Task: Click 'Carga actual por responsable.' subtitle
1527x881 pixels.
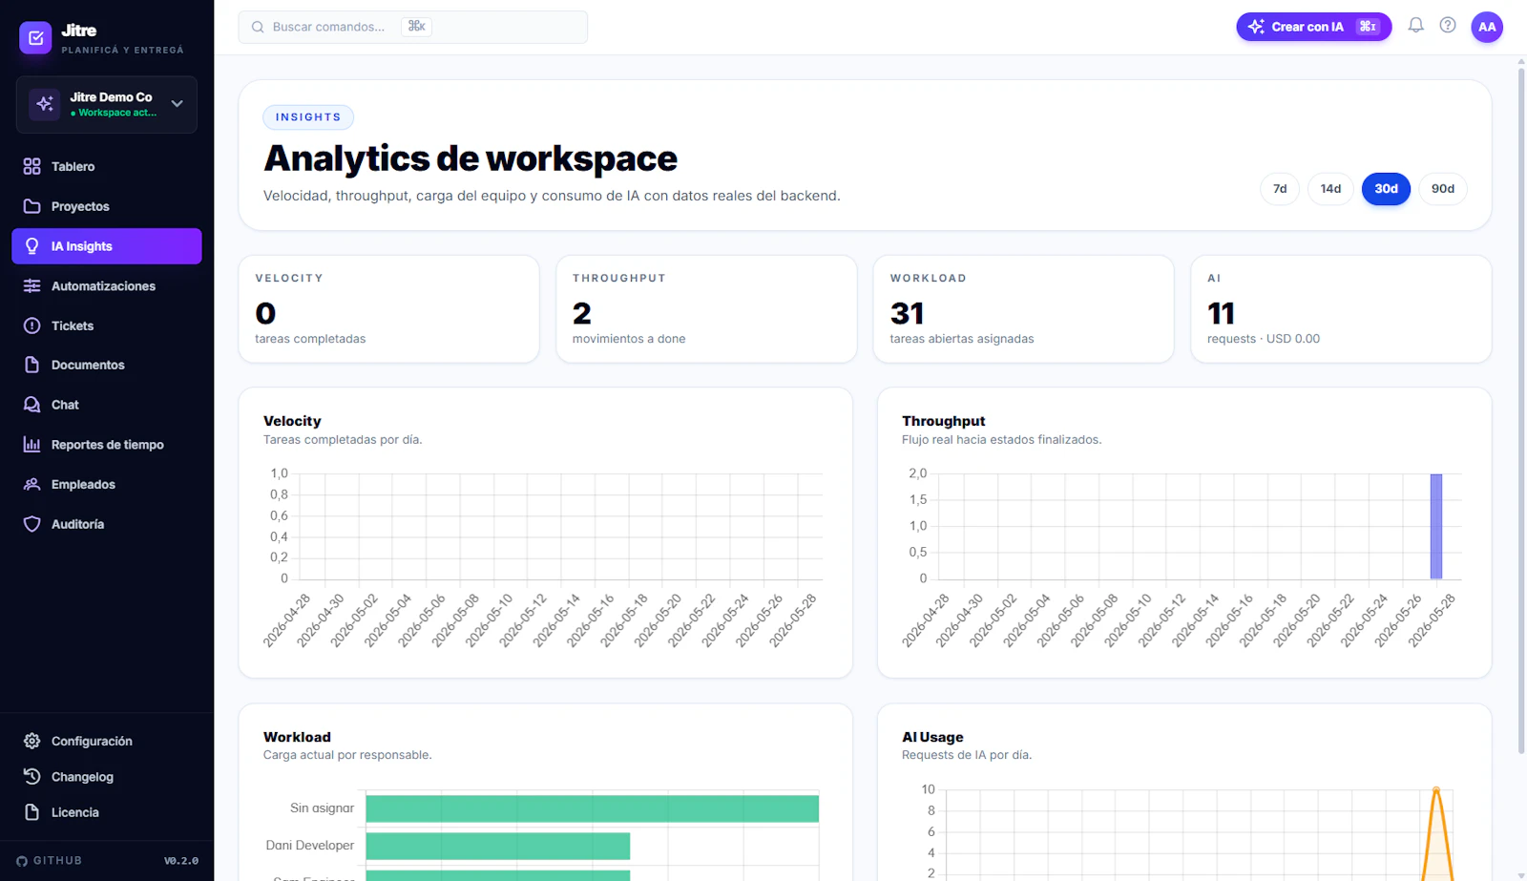Action: point(347,755)
